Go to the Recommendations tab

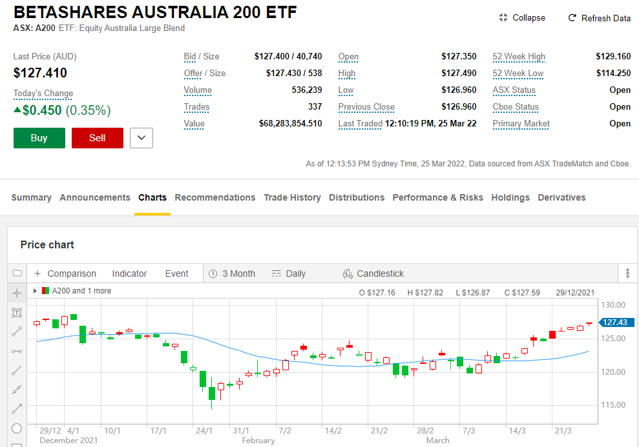215,197
